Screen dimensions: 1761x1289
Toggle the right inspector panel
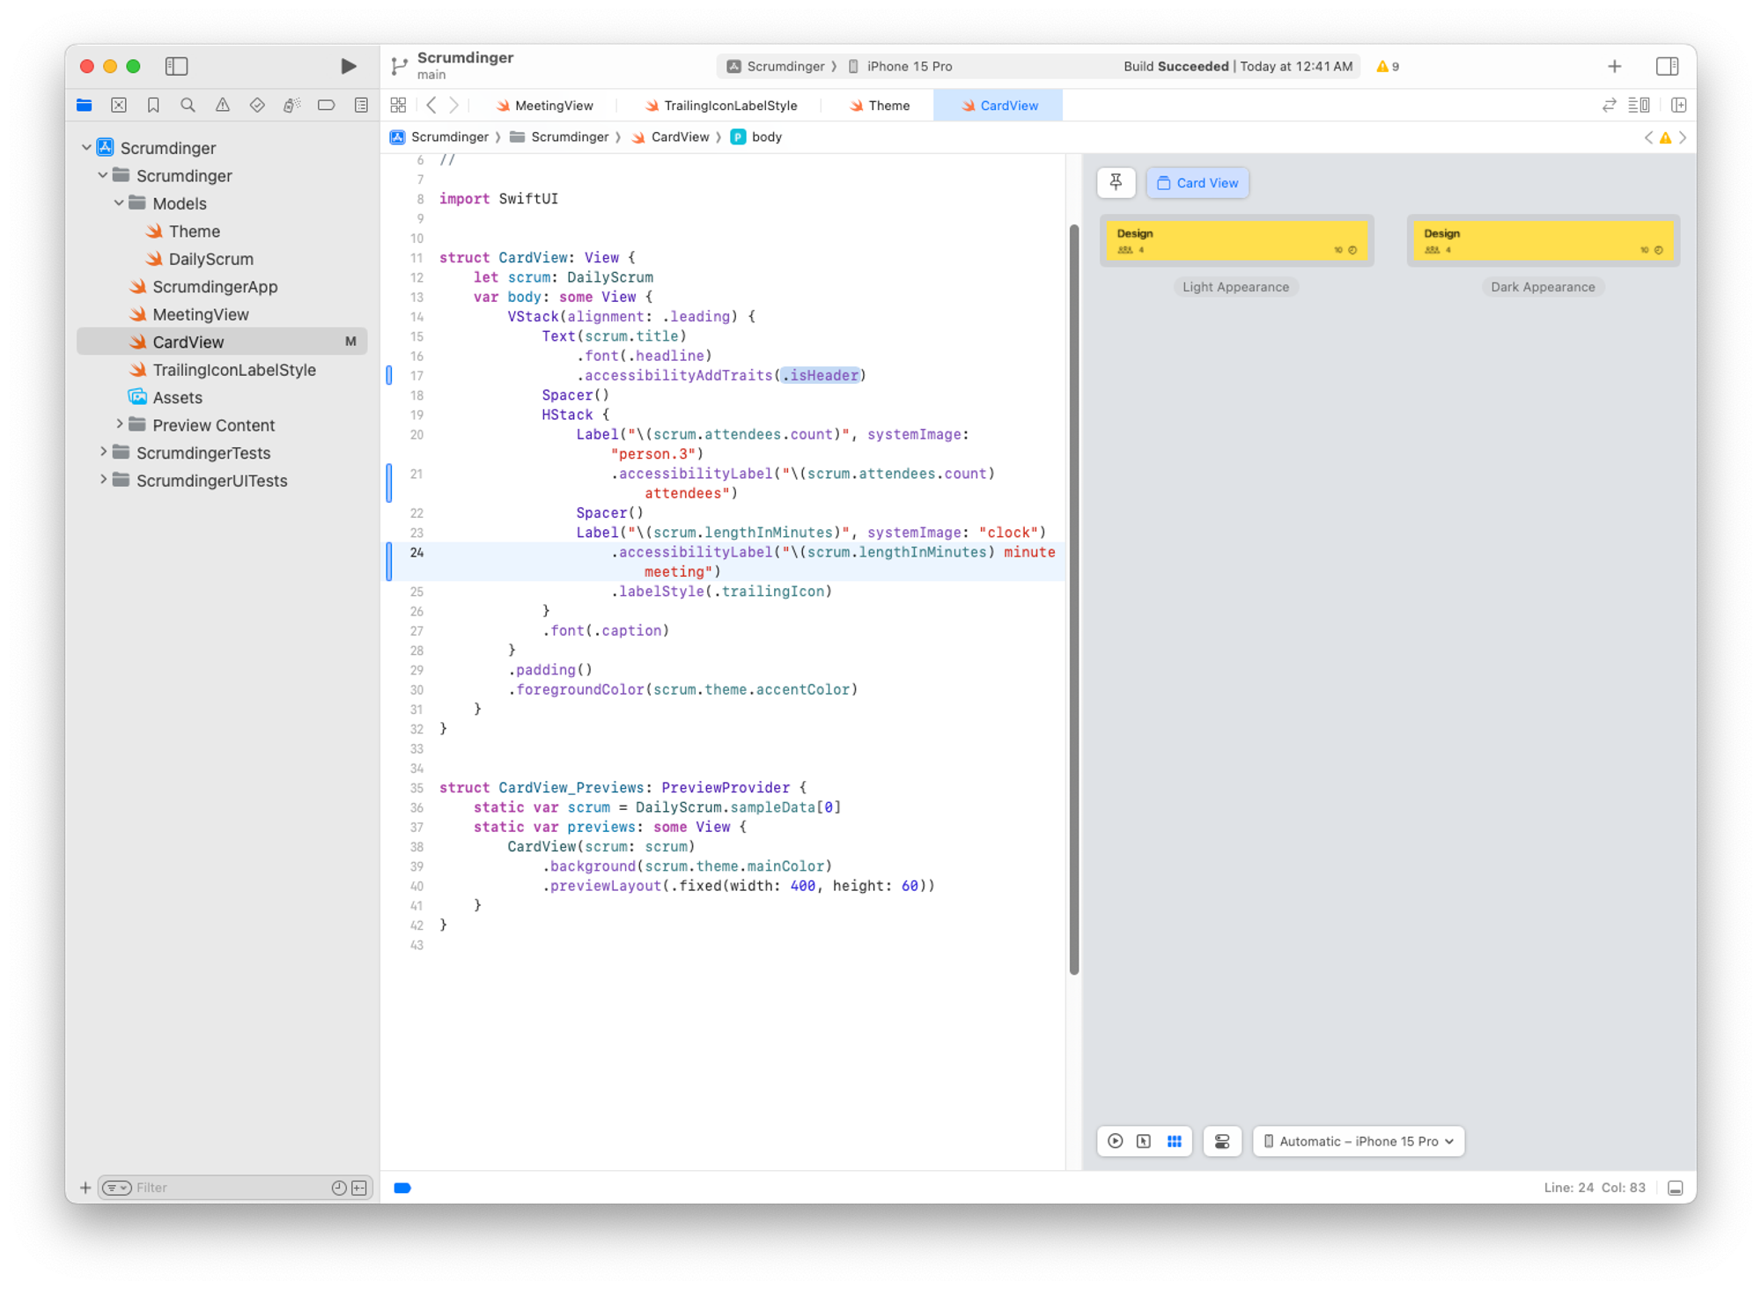[1667, 66]
